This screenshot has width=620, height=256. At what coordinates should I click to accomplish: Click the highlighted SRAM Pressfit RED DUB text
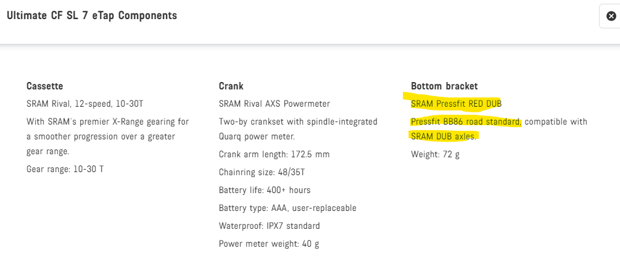(x=452, y=103)
